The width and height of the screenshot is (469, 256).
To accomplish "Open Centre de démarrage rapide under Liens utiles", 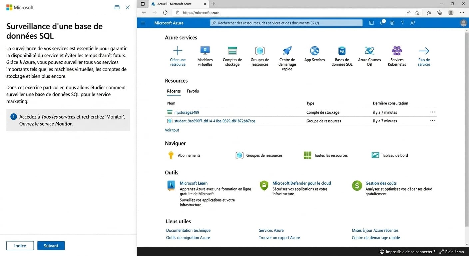I will tap(376, 238).
